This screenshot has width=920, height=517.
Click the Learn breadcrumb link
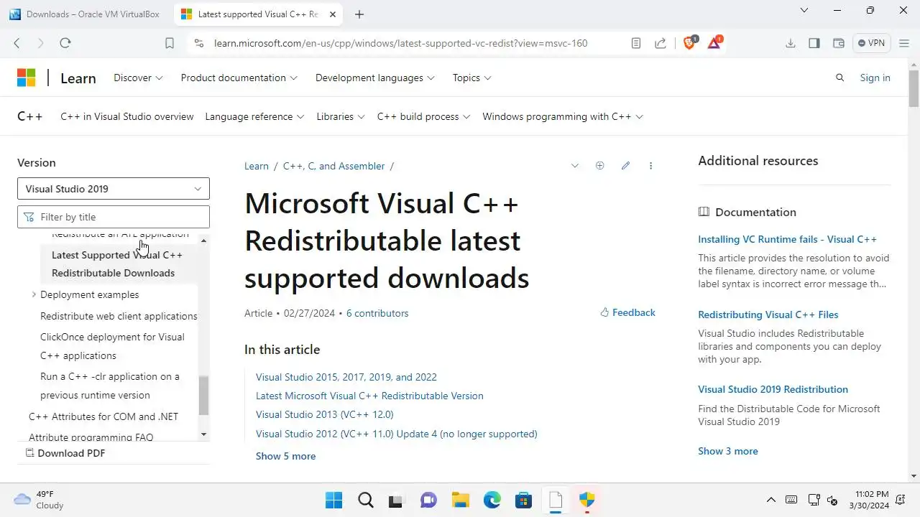pyautogui.click(x=257, y=166)
